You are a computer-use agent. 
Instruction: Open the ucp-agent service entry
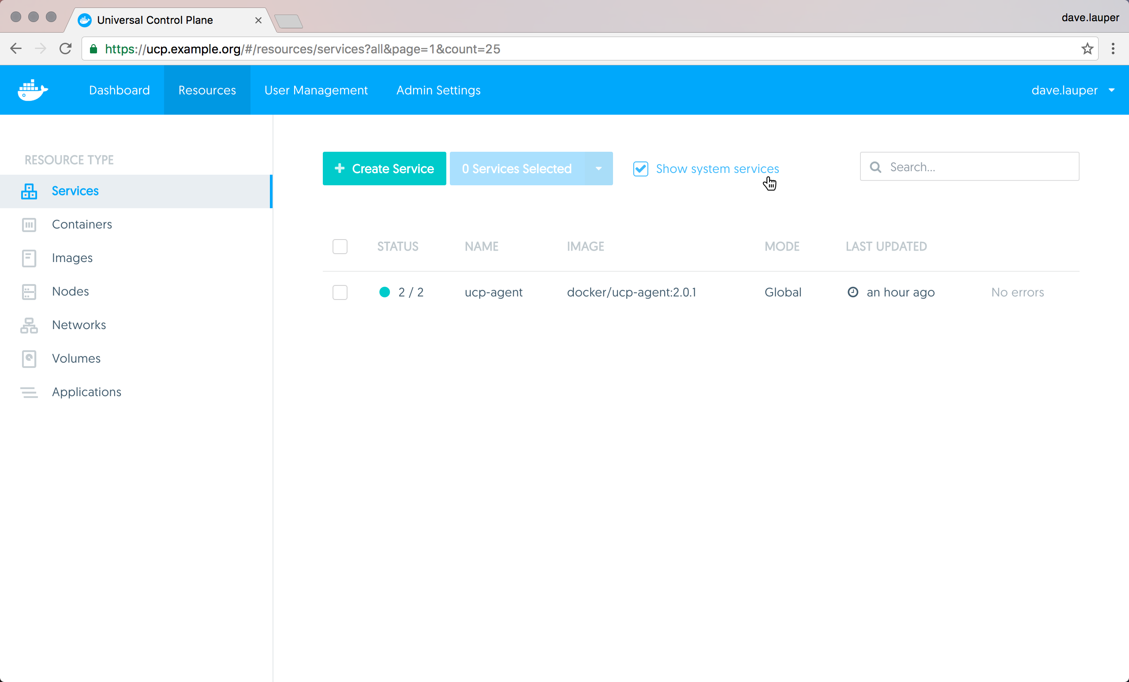point(493,292)
